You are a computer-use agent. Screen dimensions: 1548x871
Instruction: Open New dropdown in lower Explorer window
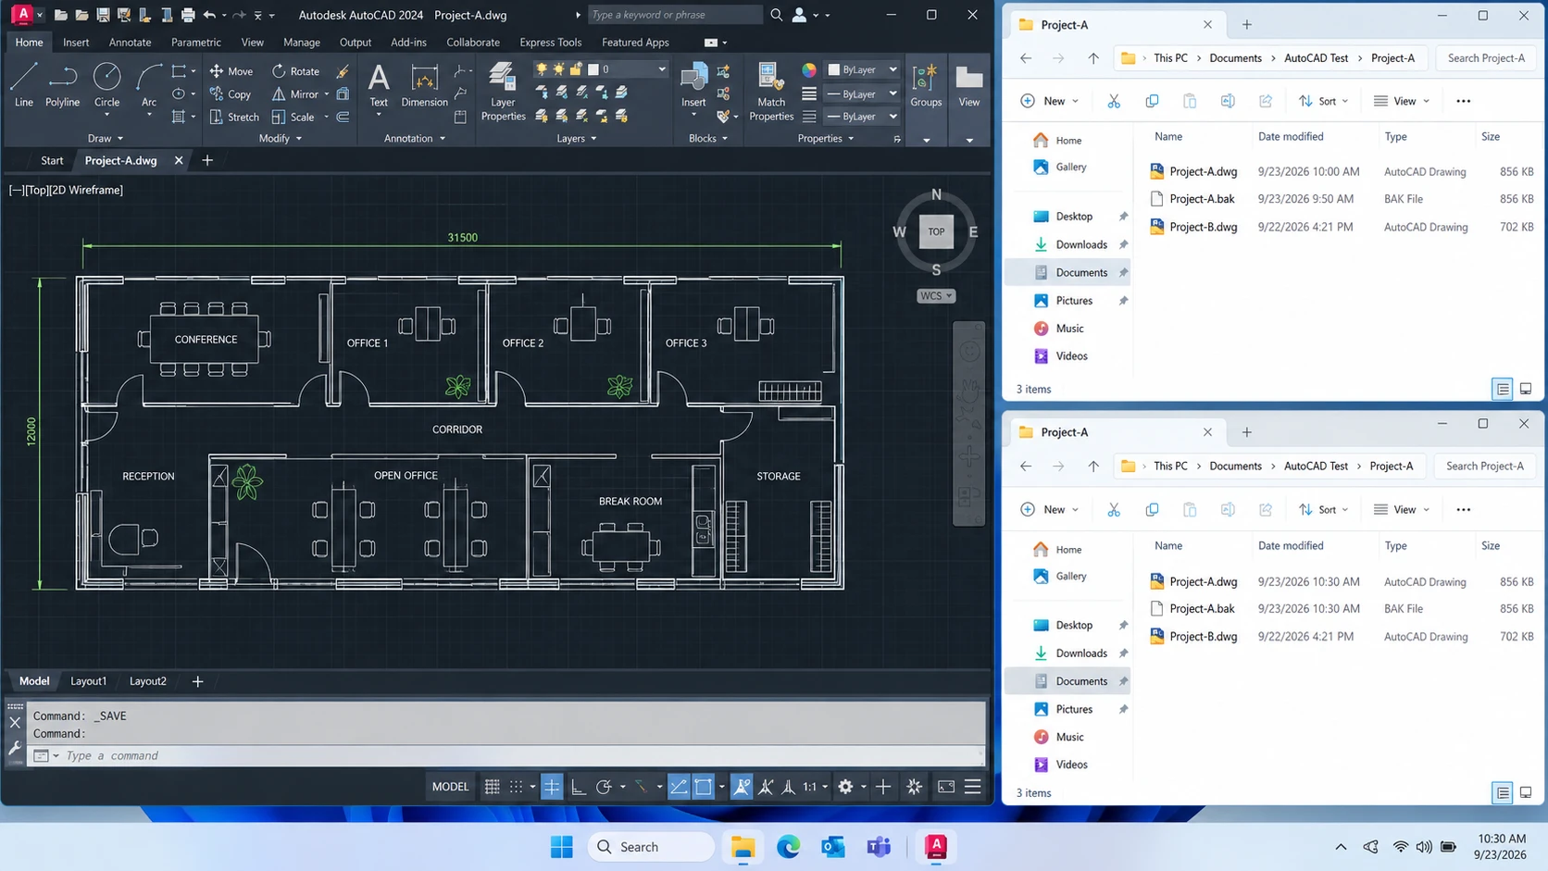pyautogui.click(x=1050, y=510)
